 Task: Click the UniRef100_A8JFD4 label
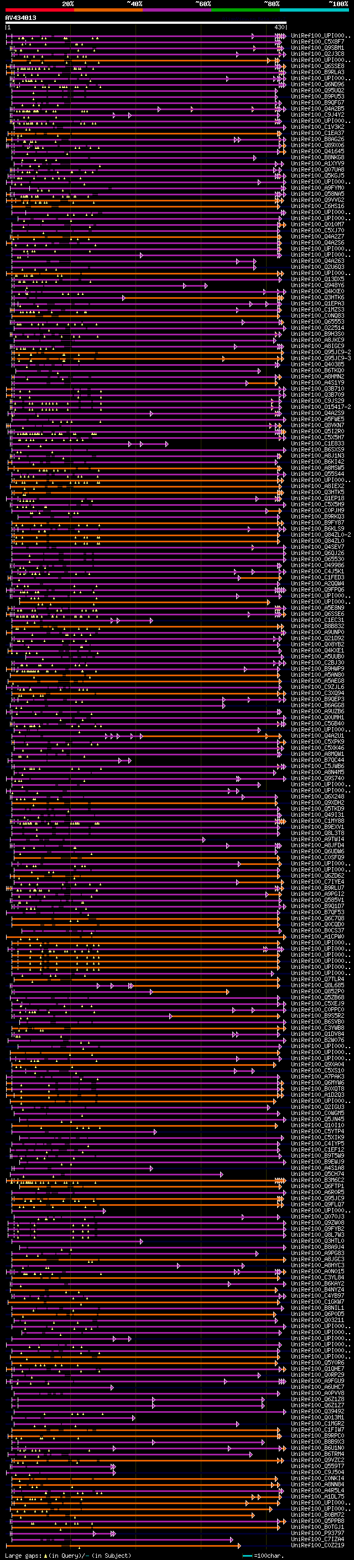[x=317, y=846]
